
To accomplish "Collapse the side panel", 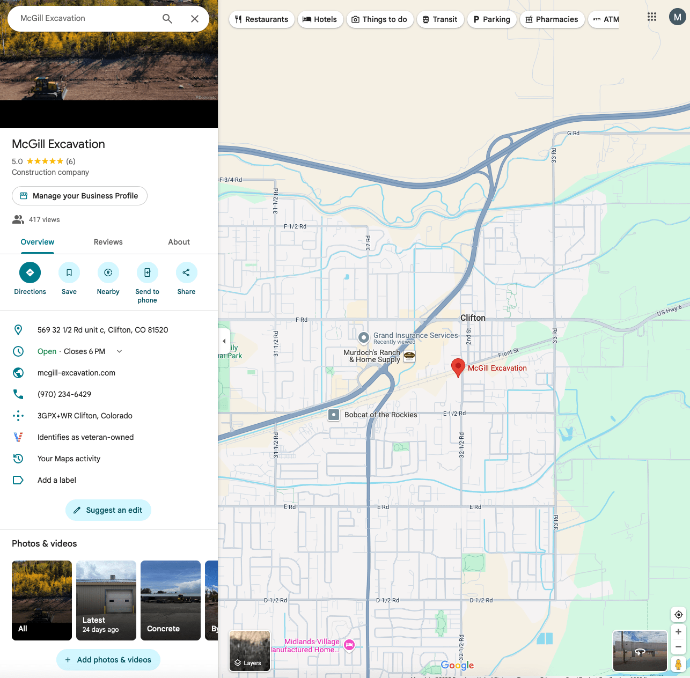I will (224, 341).
